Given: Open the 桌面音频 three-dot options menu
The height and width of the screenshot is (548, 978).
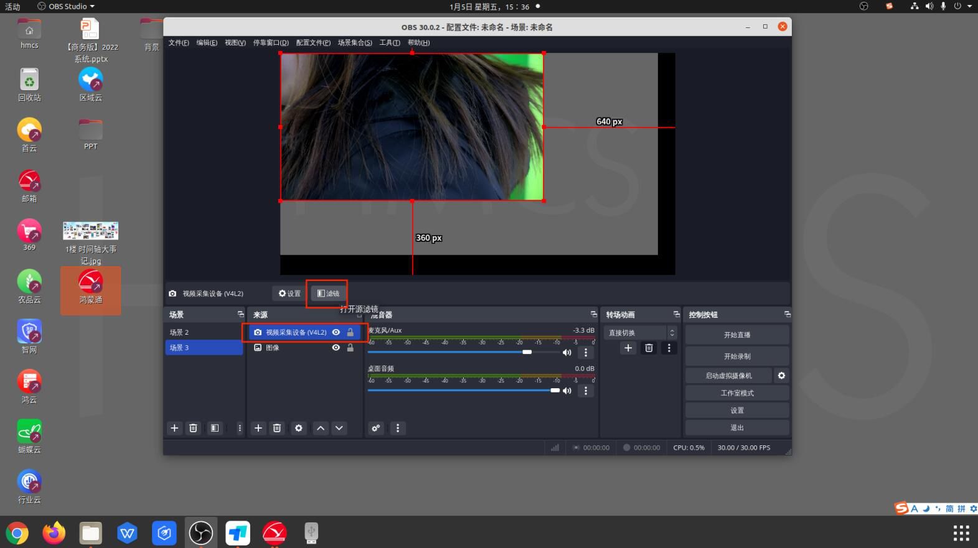Looking at the screenshot, I should coord(586,391).
